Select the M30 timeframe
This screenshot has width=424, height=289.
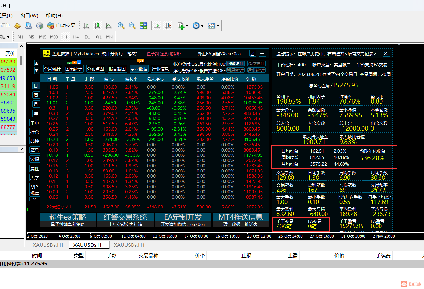coord(54,37)
